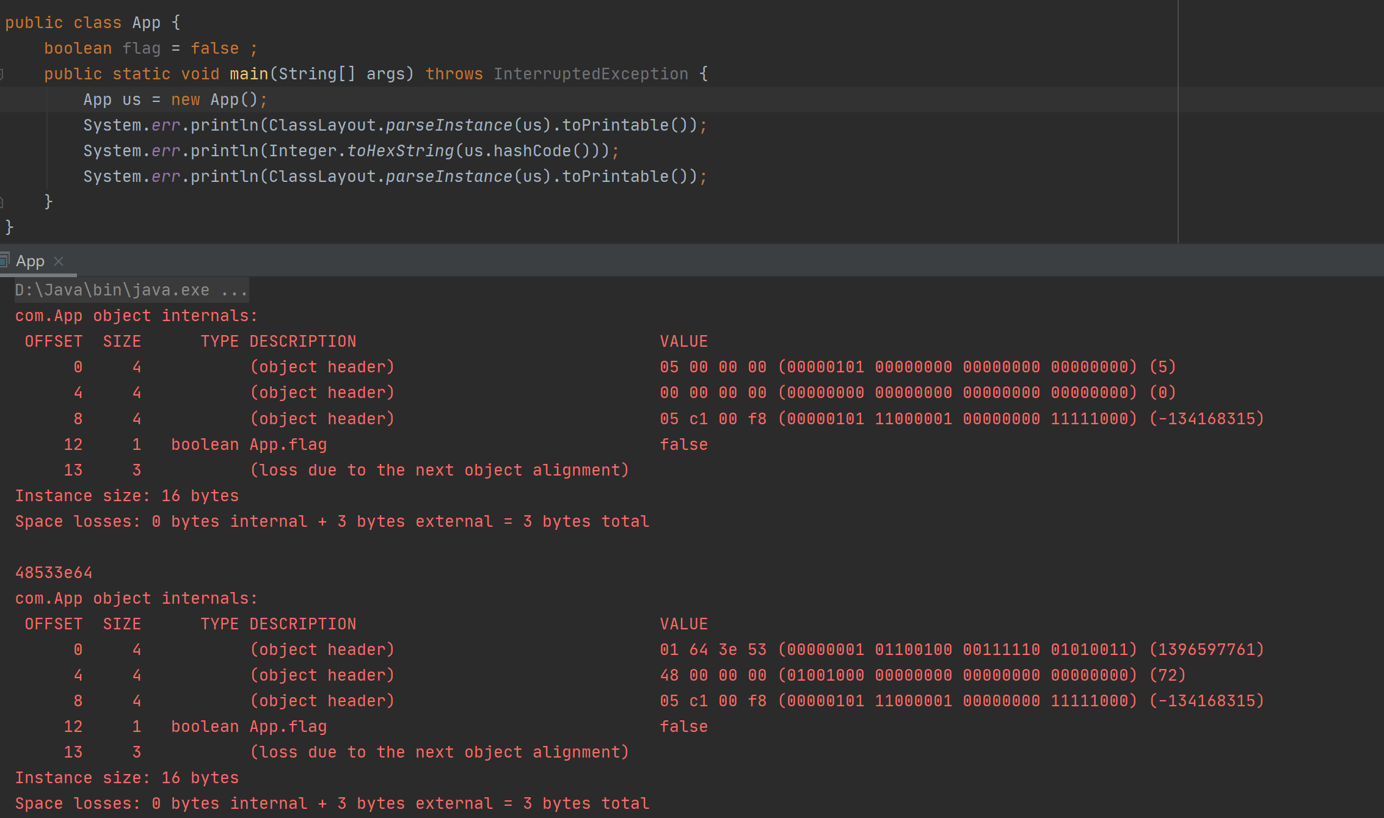The height and width of the screenshot is (818, 1384).
Task: Click the hash code output 48533e64
Action: click(x=54, y=573)
